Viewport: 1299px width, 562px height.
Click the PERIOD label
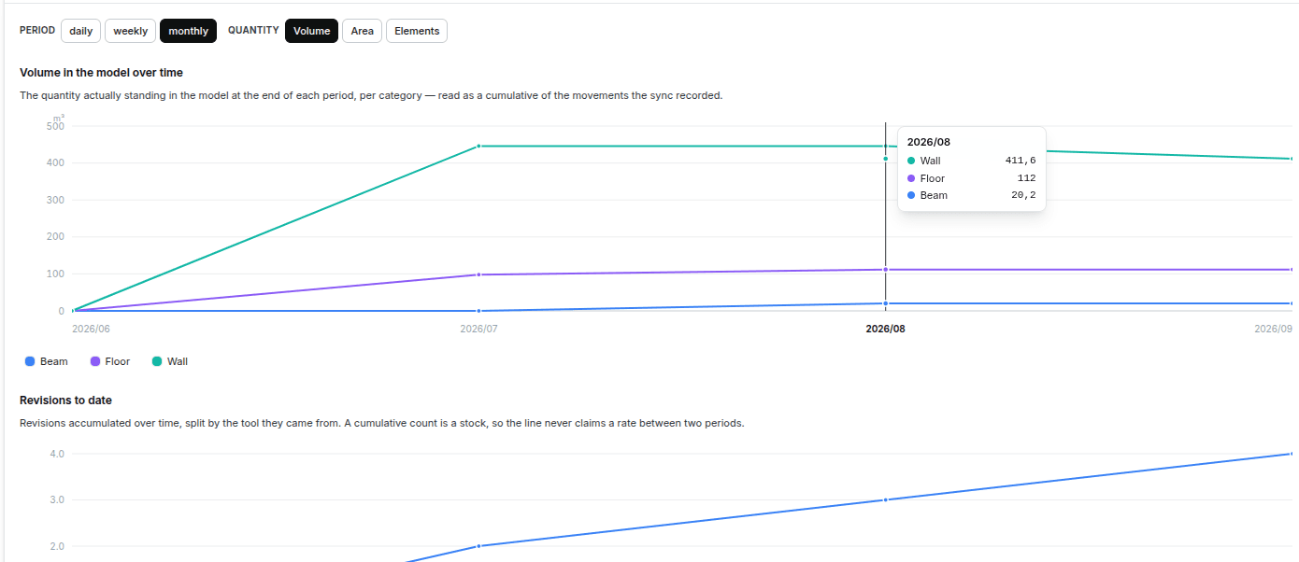point(37,31)
